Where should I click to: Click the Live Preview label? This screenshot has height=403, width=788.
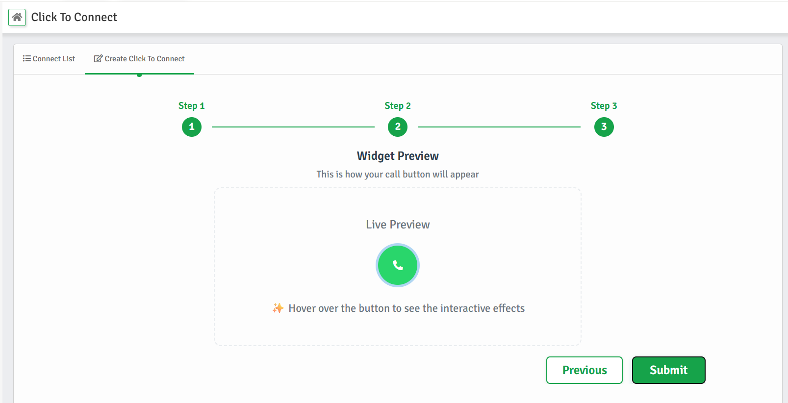pos(398,225)
